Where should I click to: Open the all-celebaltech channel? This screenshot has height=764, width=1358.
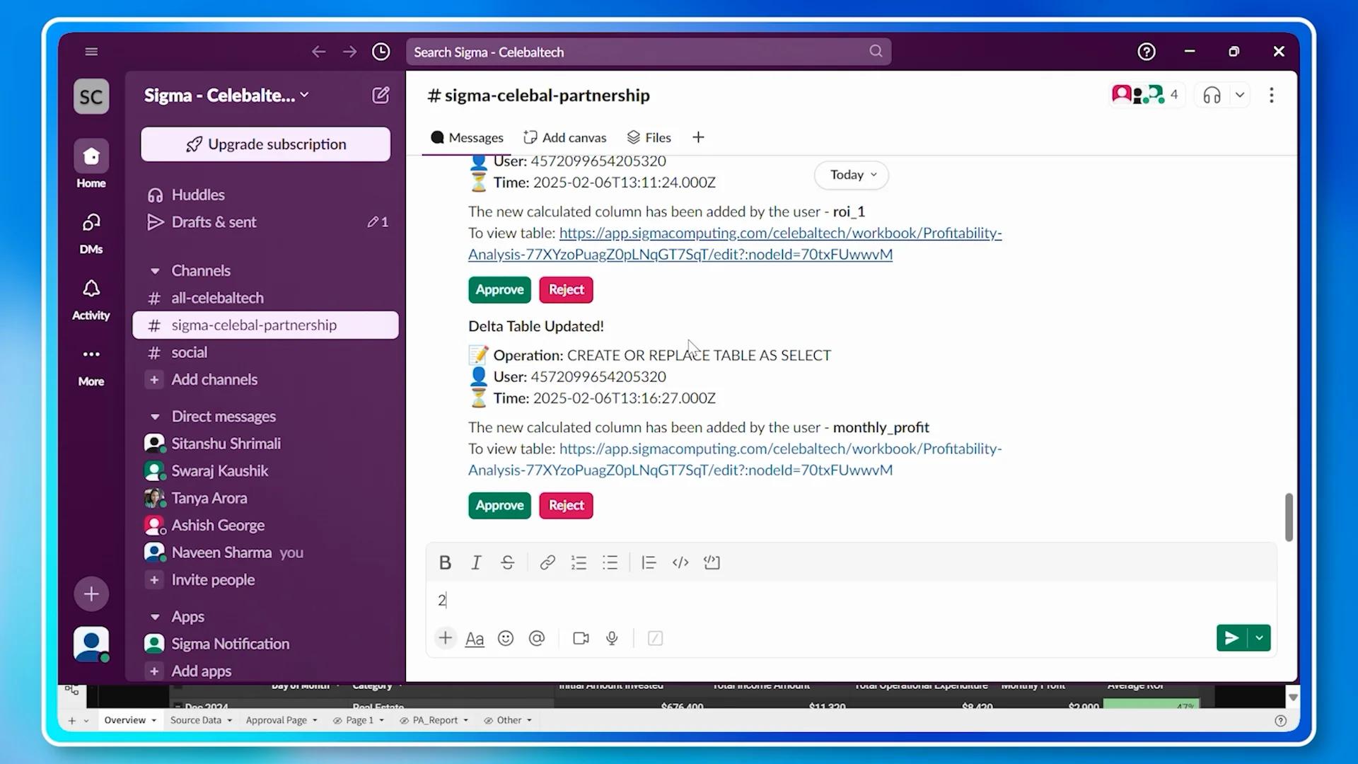click(265, 299)
